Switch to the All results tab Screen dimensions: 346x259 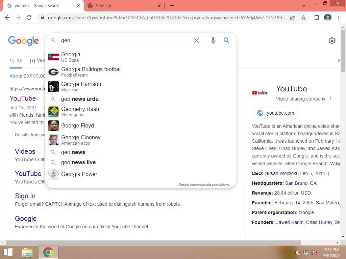(16, 61)
